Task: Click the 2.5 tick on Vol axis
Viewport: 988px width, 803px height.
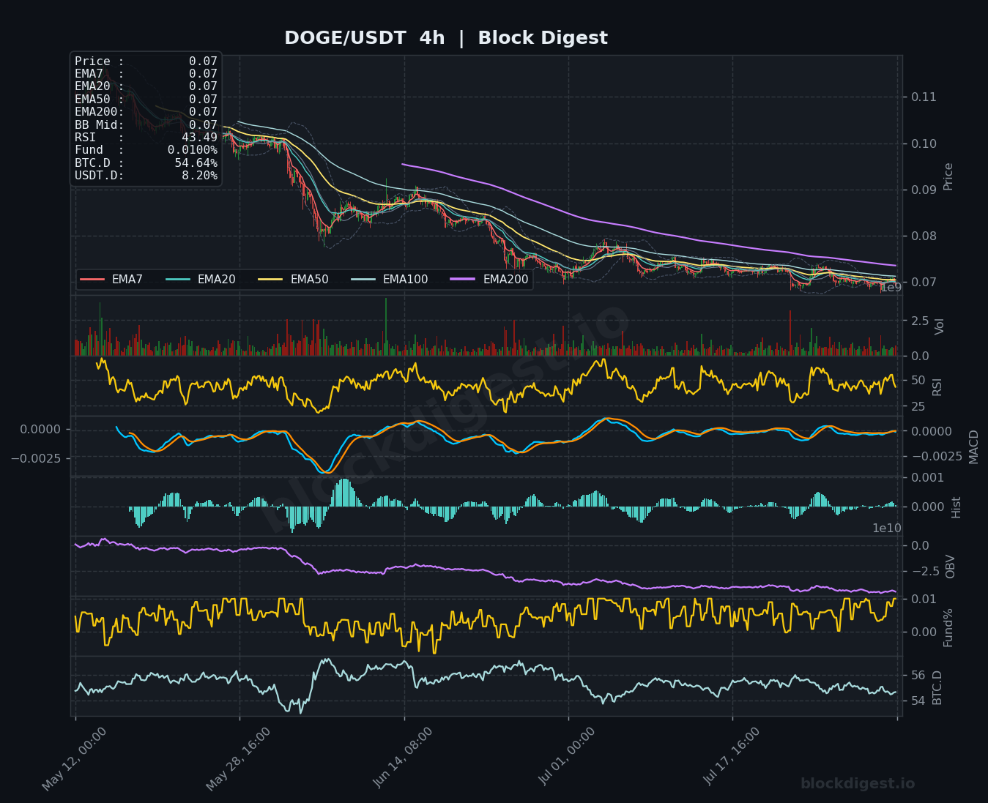Action: (x=920, y=321)
